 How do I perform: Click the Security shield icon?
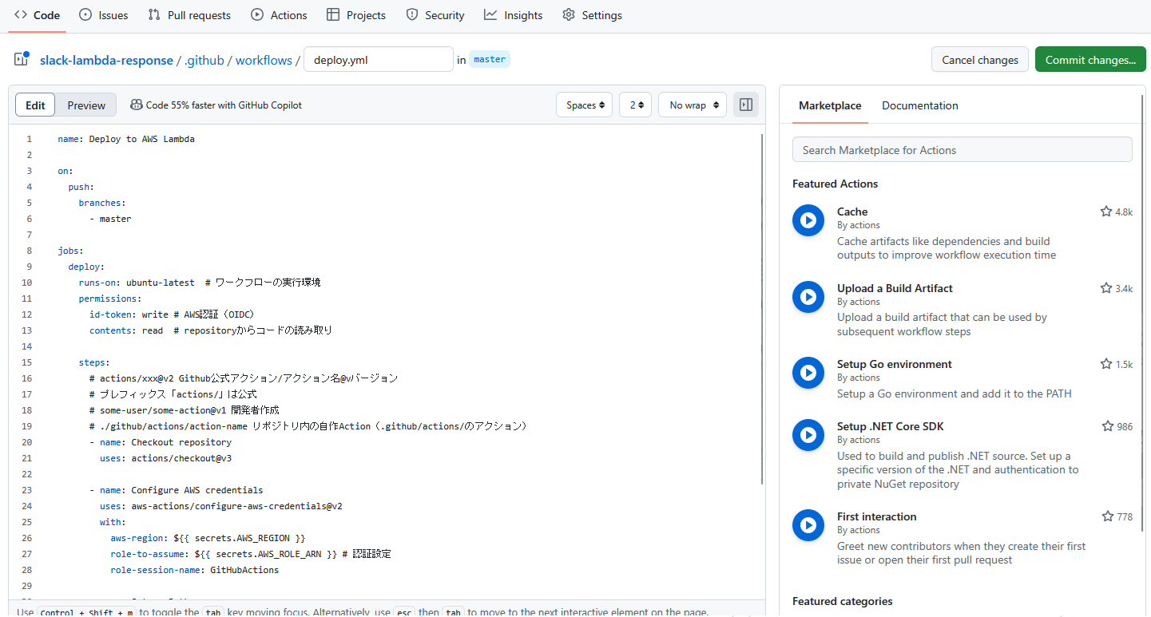(411, 14)
